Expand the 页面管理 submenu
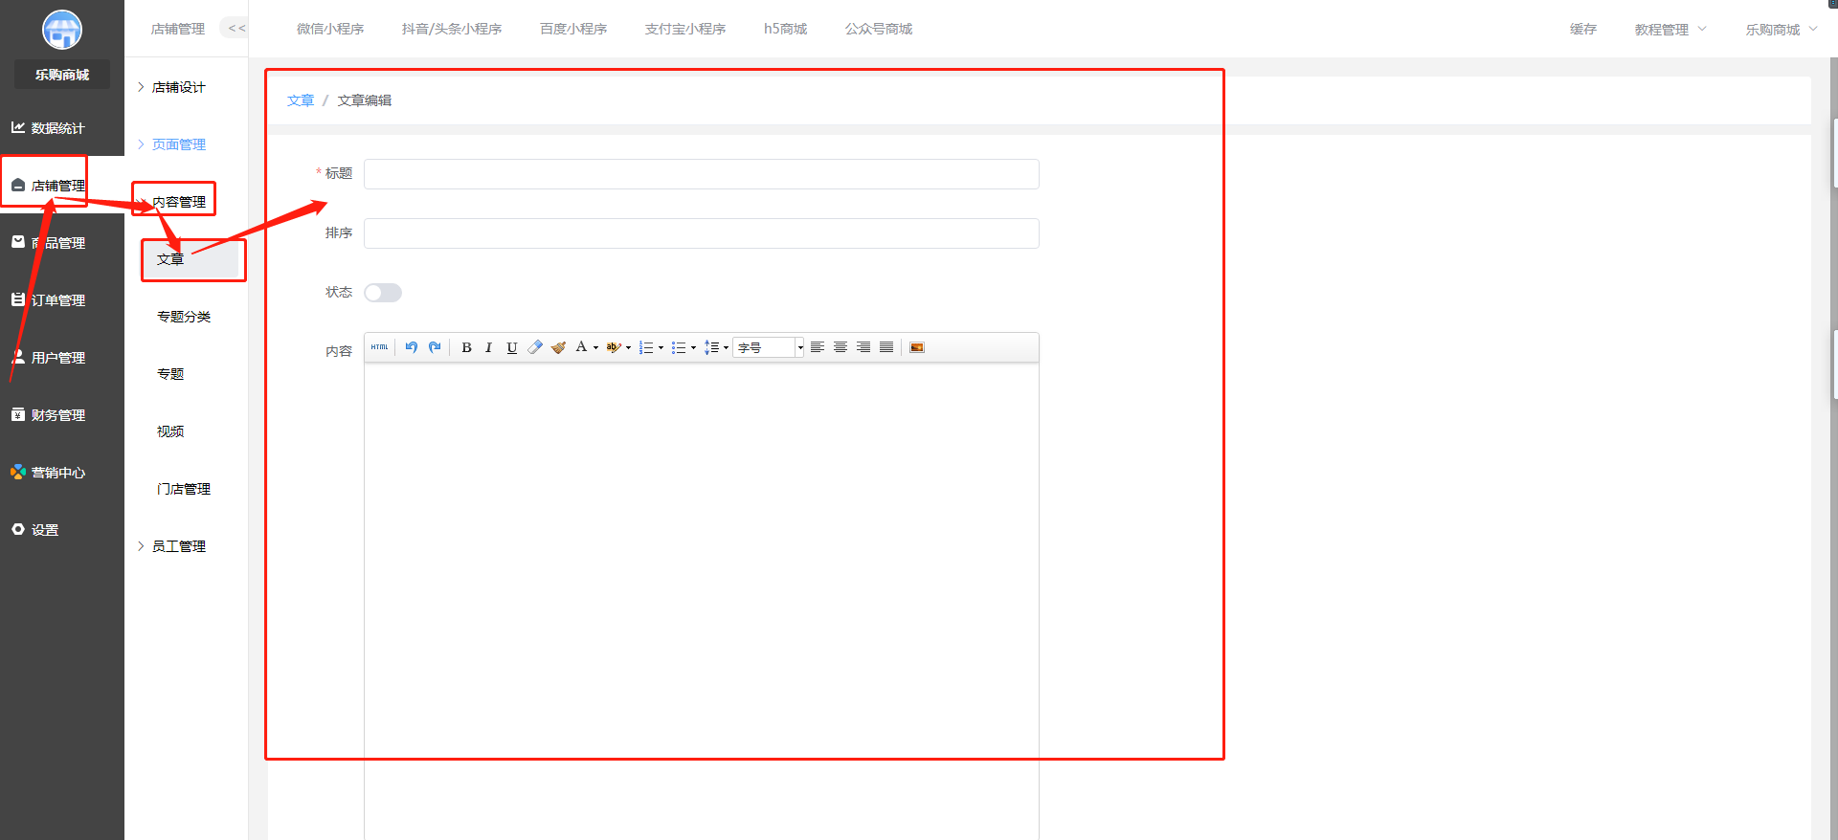Viewport: 1838px width, 840px height. pyautogui.click(x=172, y=144)
